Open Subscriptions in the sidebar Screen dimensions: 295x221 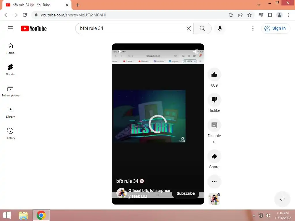point(10,91)
